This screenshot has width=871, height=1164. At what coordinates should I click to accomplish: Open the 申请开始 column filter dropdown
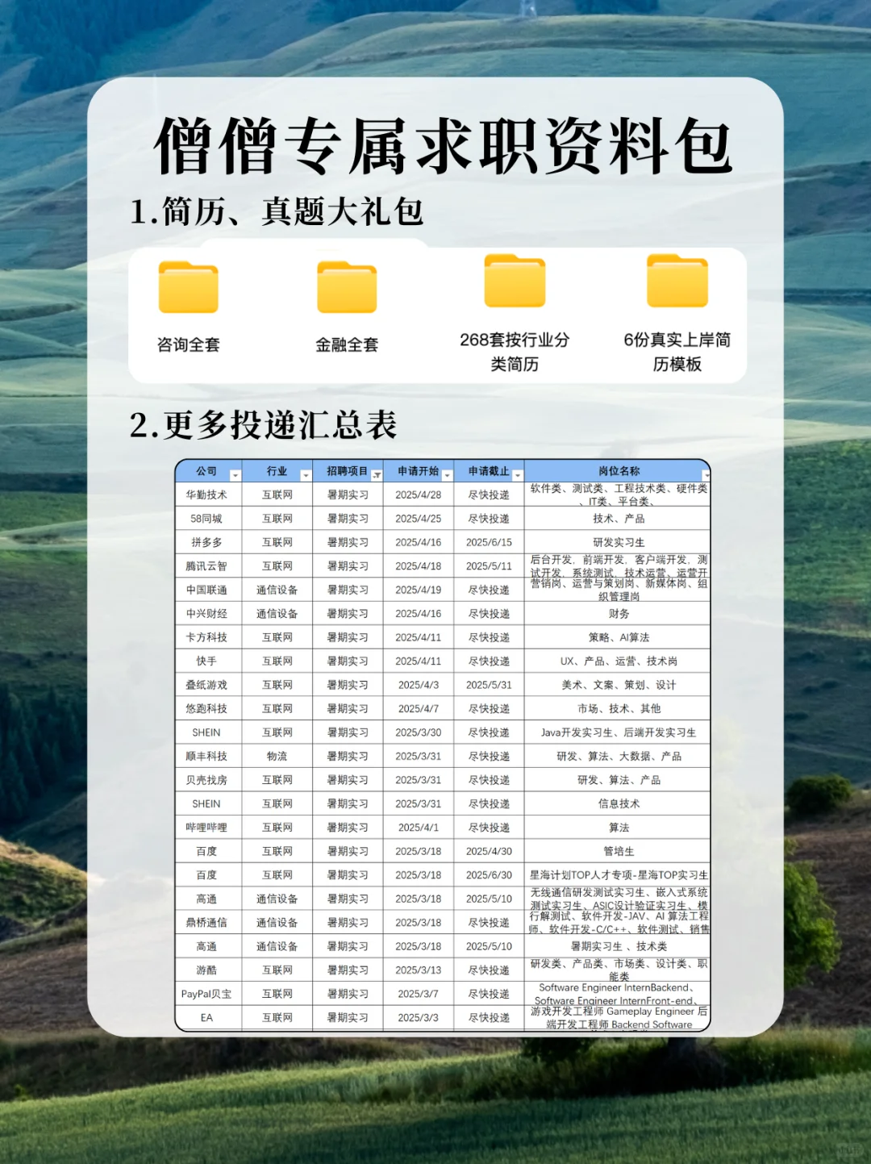447,475
